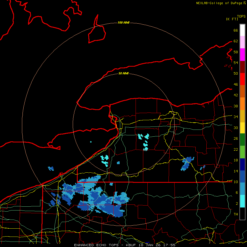Click the legend value "10"
Viewport: 247px width, 247px height.
[x=236, y=182]
